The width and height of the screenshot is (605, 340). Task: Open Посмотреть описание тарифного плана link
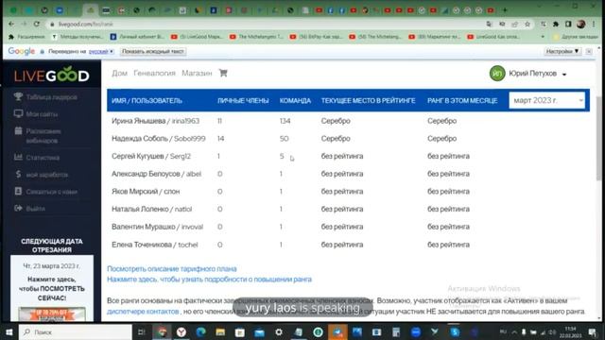coord(172,268)
